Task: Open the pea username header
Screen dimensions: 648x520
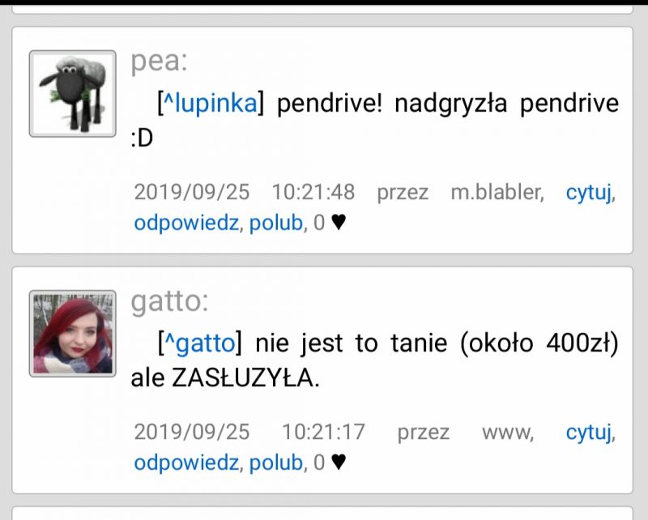Action: [159, 62]
